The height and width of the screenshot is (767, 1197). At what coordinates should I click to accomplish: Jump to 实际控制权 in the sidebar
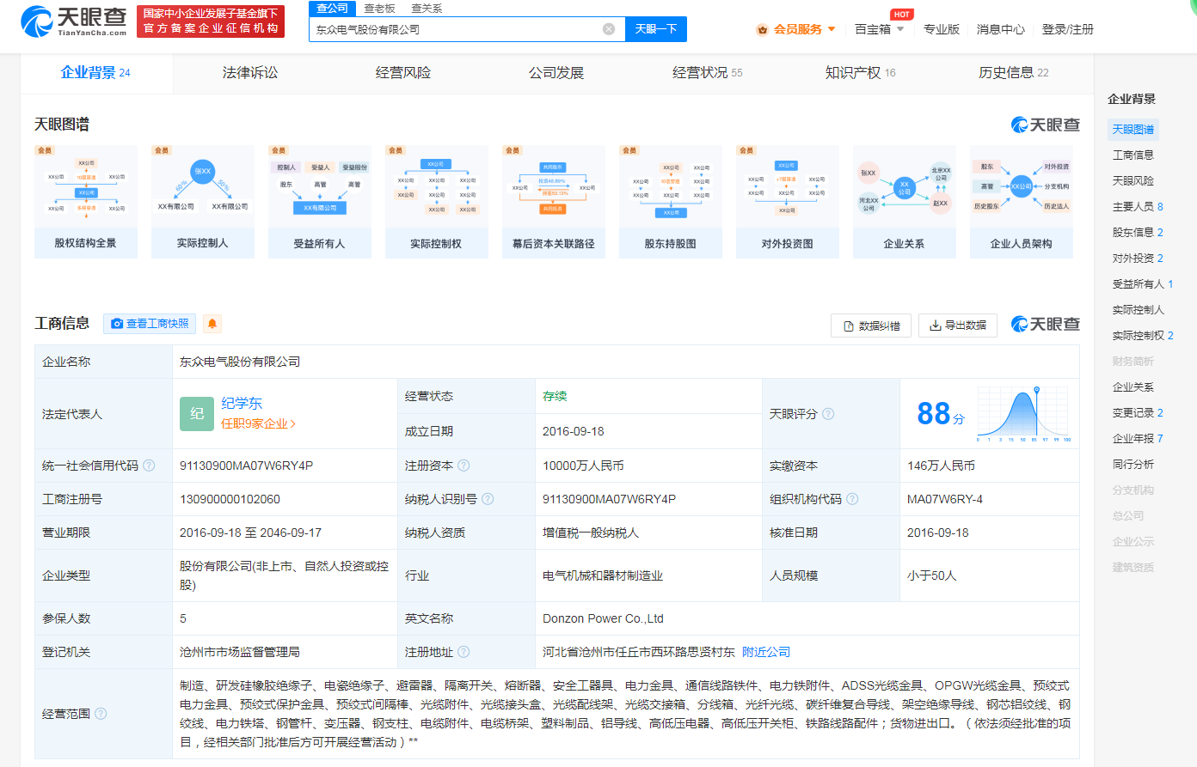coord(1143,336)
